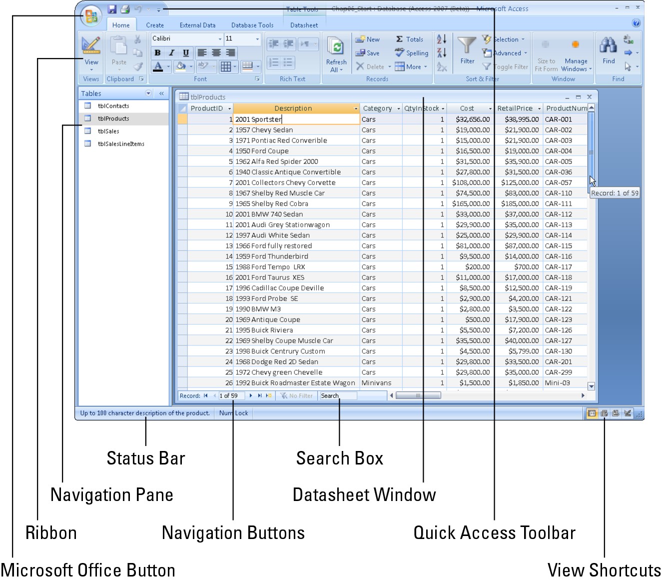
Task: Toggle Bold formatting
Action: (157, 52)
